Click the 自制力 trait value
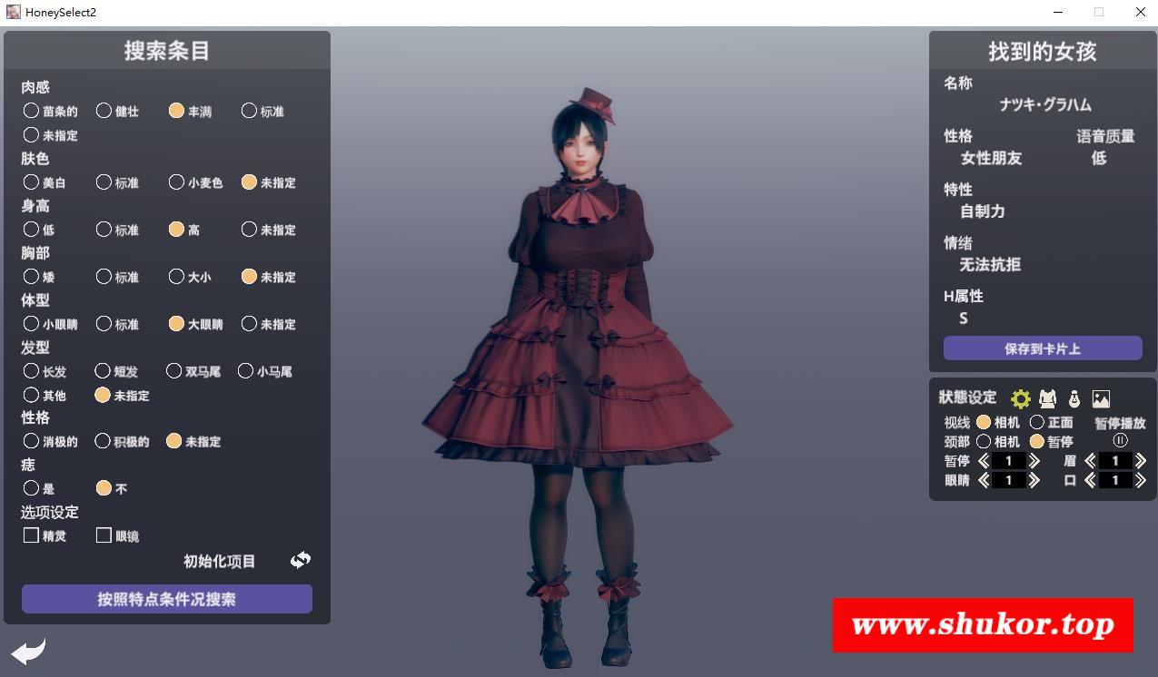Image resolution: width=1158 pixels, height=677 pixels. (x=983, y=211)
